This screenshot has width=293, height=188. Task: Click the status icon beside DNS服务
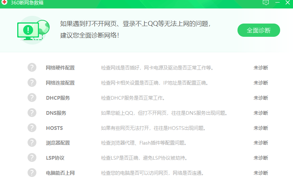pos(32,113)
